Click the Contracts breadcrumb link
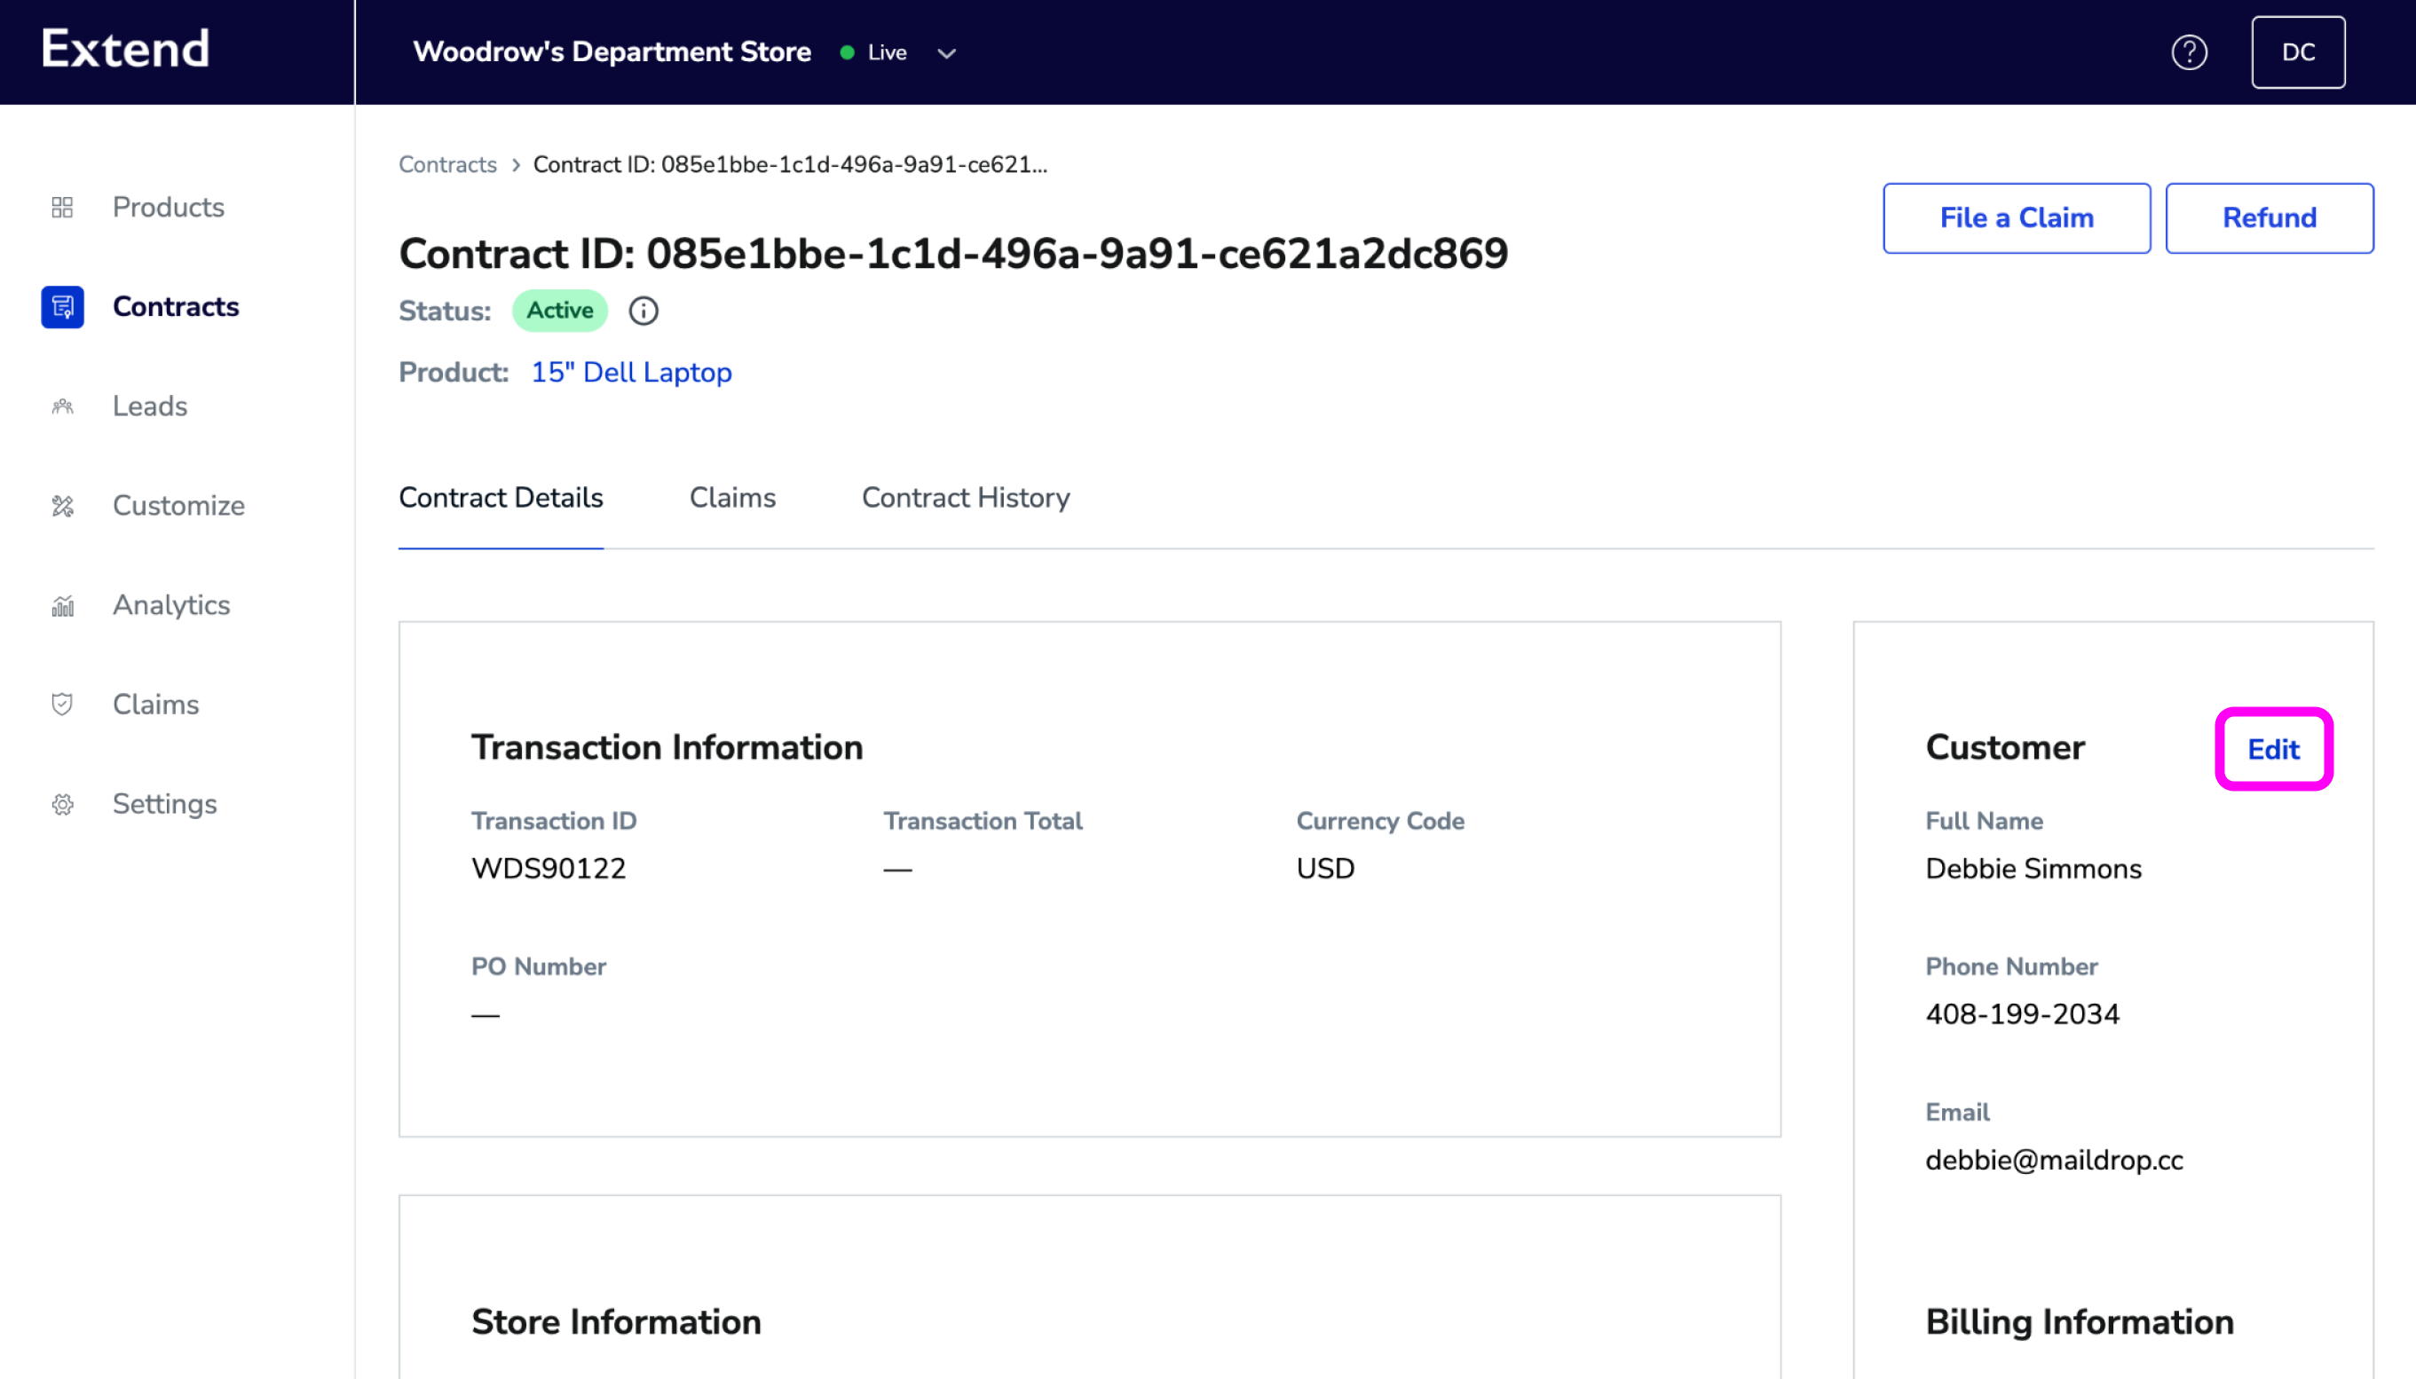 point(447,165)
